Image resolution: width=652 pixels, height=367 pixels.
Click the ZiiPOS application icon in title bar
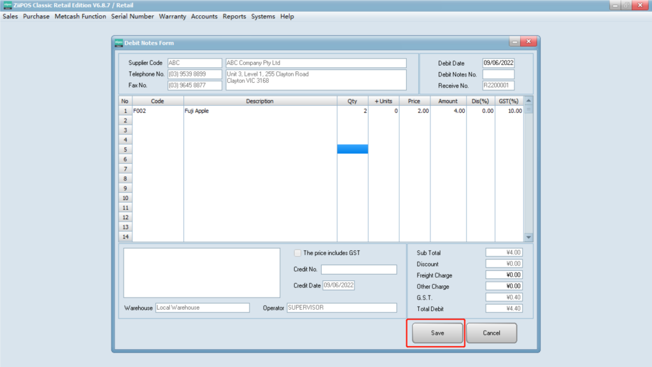click(7, 5)
